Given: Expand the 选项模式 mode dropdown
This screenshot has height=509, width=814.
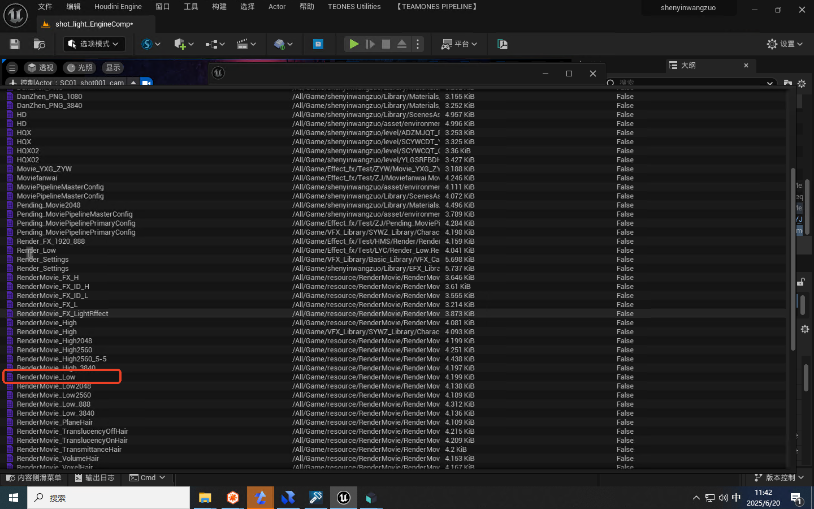Looking at the screenshot, I should [93, 44].
